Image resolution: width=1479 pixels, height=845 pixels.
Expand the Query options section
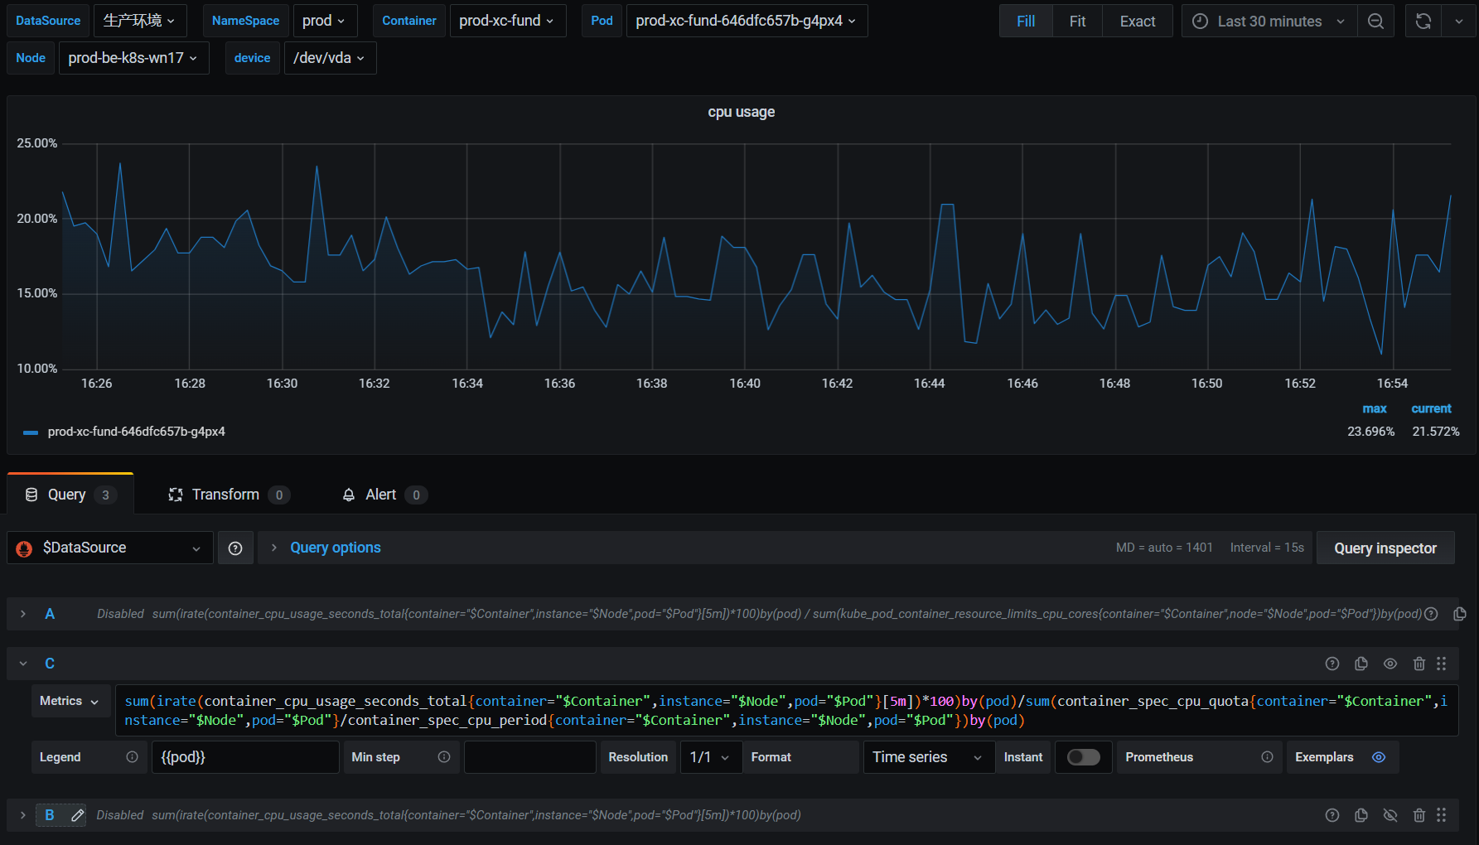click(x=335, y=548)
